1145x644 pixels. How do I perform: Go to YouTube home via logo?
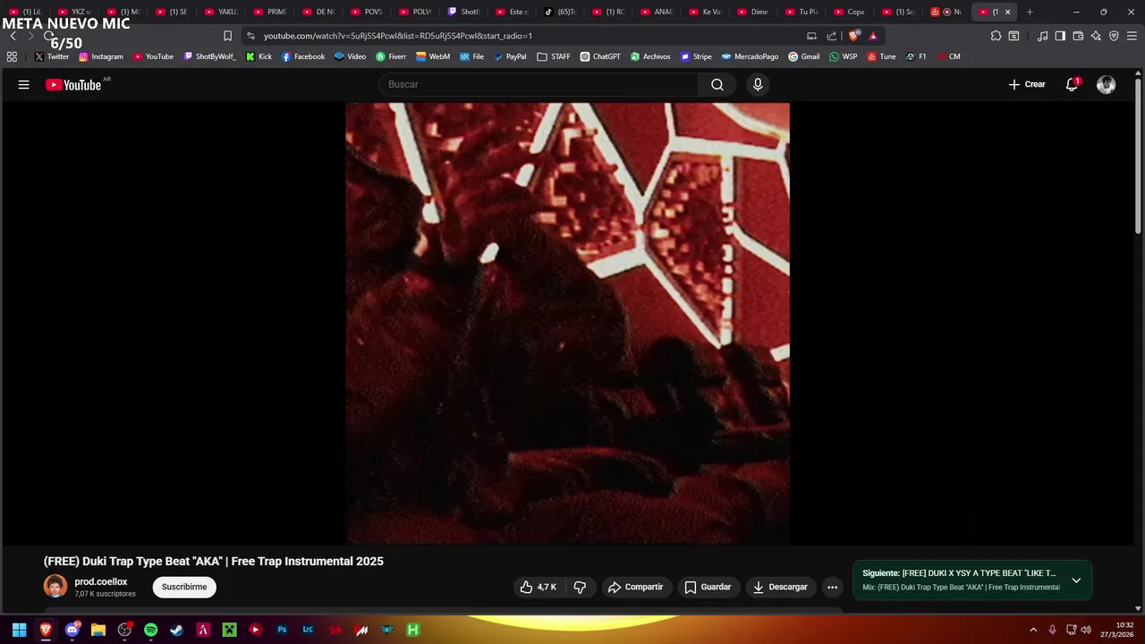pyautogui.click(x=73, y=84)
